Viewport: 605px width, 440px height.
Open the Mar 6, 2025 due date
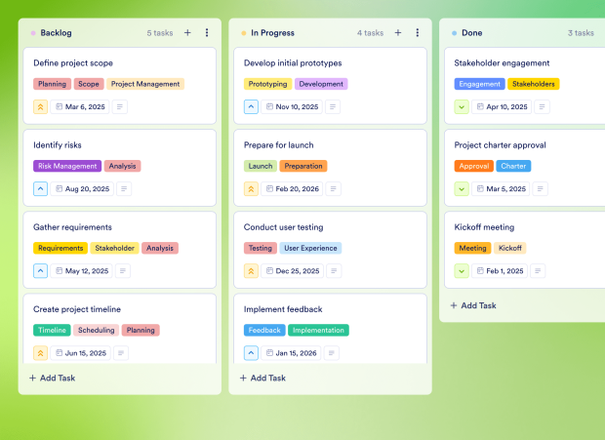[81, 106]
